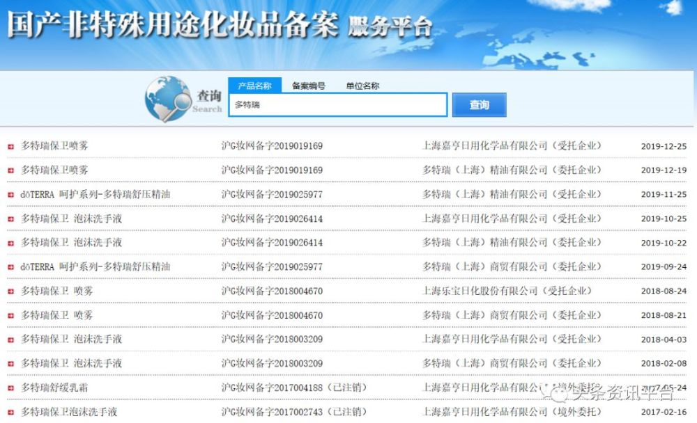Click red icon on 多特瑞保卫 喷雾 dated 2018-08-24
The height and width of the screenshot is (423, 697).
pyautogui.click(x=8, y=290)
